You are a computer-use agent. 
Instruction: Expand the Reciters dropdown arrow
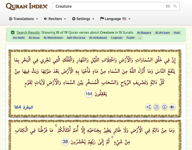point(65,19)
